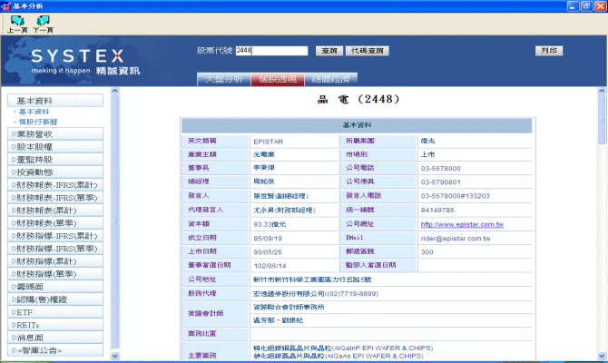
Task: Expand the 投資動態 section
Action: point(55,172)
